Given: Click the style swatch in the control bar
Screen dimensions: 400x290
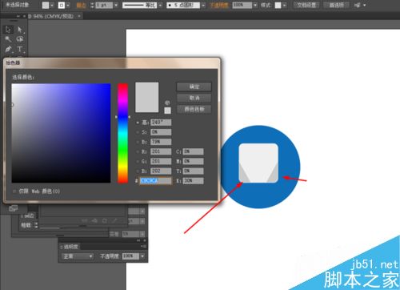Looking at the screenshot, I should [x=278, y=5].
